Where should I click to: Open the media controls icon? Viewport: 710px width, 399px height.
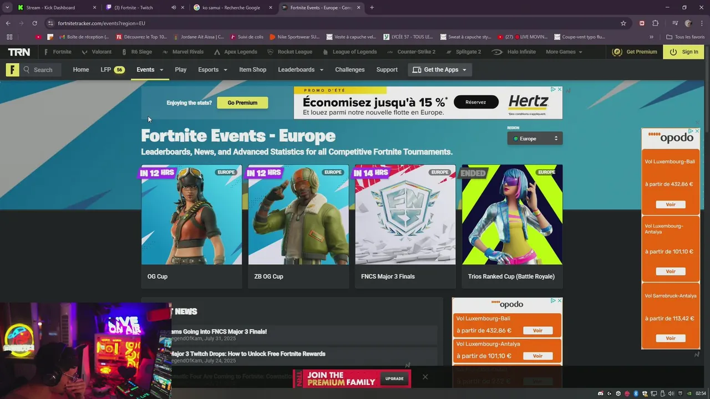[x=675, y=23]
